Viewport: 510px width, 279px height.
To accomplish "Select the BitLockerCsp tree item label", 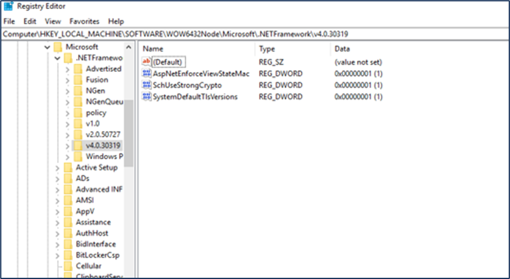I will [97, 255].
